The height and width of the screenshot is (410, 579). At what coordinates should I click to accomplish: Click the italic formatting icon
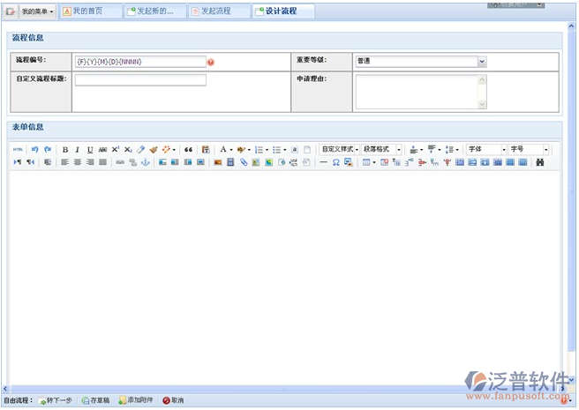pyautogui.click(x=78, y=150)
